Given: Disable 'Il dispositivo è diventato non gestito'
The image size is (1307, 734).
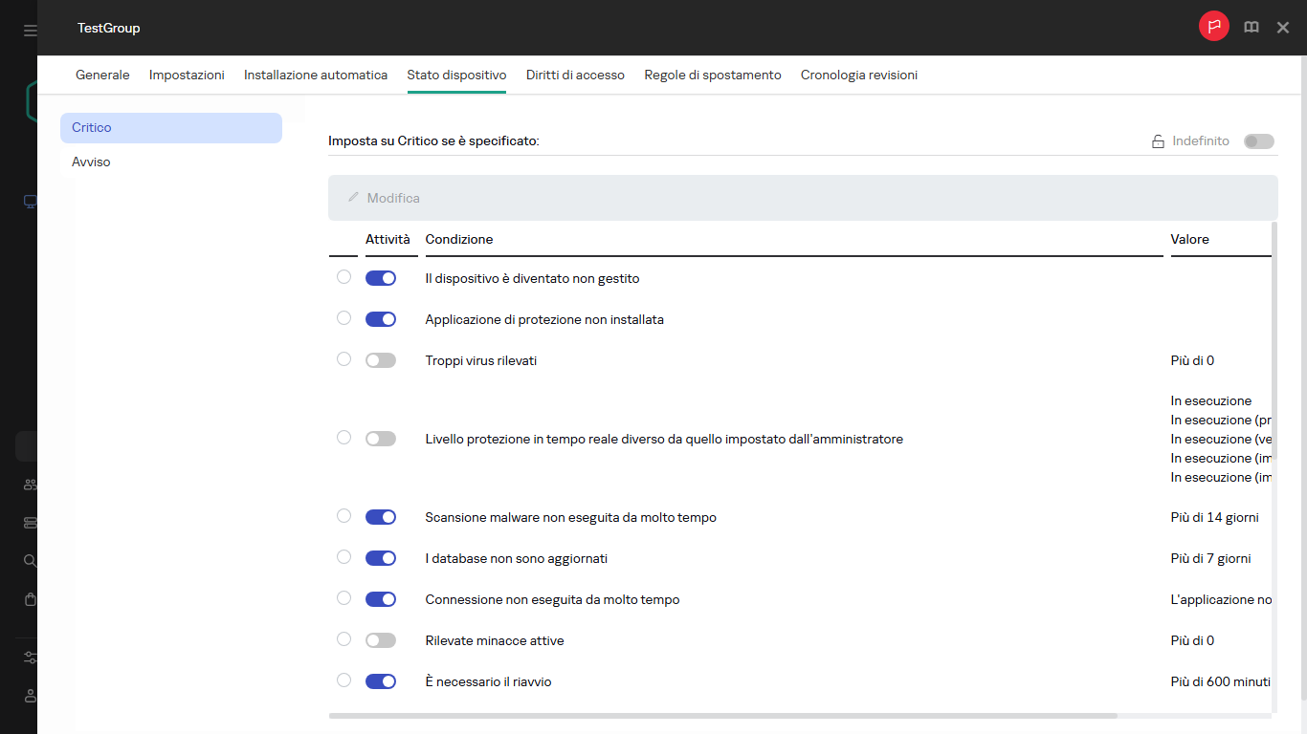Looking at the screenshot, I should coord(380,277).
